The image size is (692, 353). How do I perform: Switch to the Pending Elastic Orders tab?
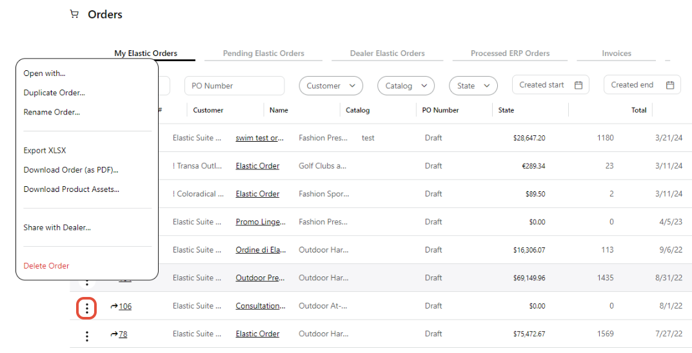[x=263, y=53]
